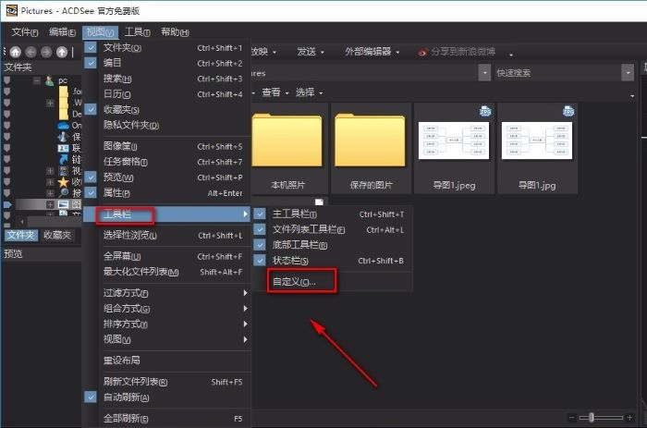Click 分享到新浪微博 button
The height and width of the screenshot is (428, 647).
point(457,52)
